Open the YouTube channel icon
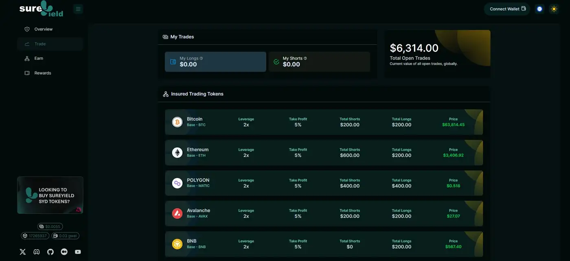The width and height of the screenshot is (570, 261). pyautogui.click(x=78, y=252)
